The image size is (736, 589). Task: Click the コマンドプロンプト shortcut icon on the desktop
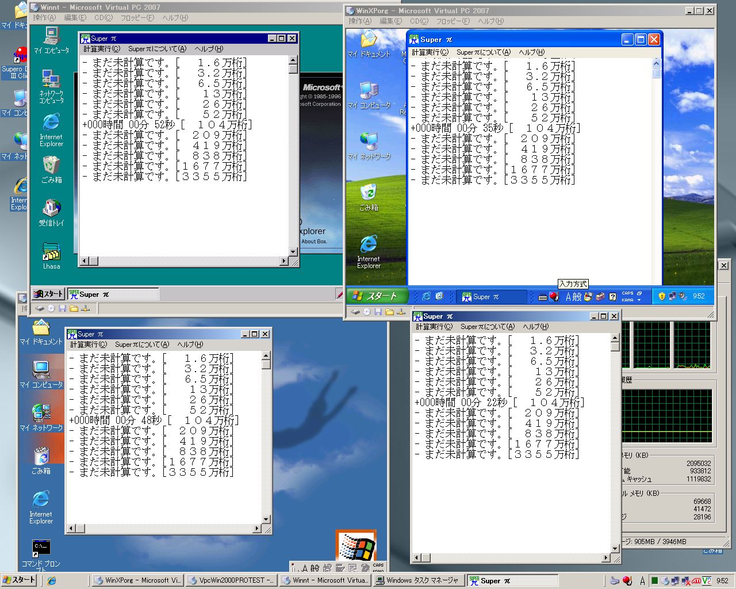coord(41,549)
